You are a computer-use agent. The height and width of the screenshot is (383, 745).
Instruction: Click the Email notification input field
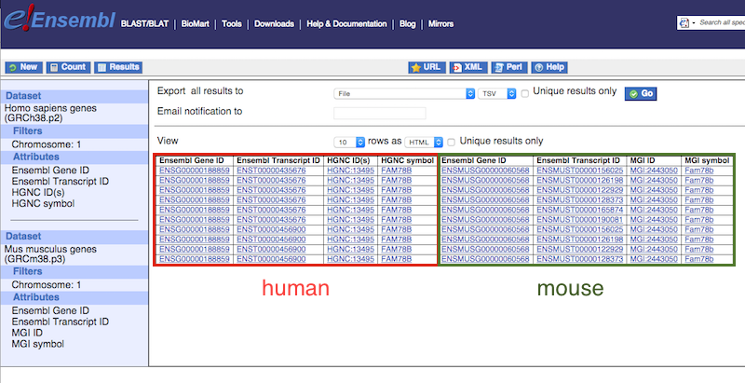(x=379, y=113)
